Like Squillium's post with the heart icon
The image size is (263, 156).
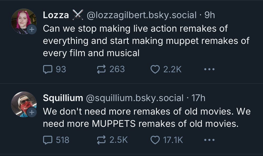tap(155, 140)
